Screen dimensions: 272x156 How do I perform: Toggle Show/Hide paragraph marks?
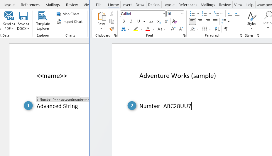(x=226, y=29)
